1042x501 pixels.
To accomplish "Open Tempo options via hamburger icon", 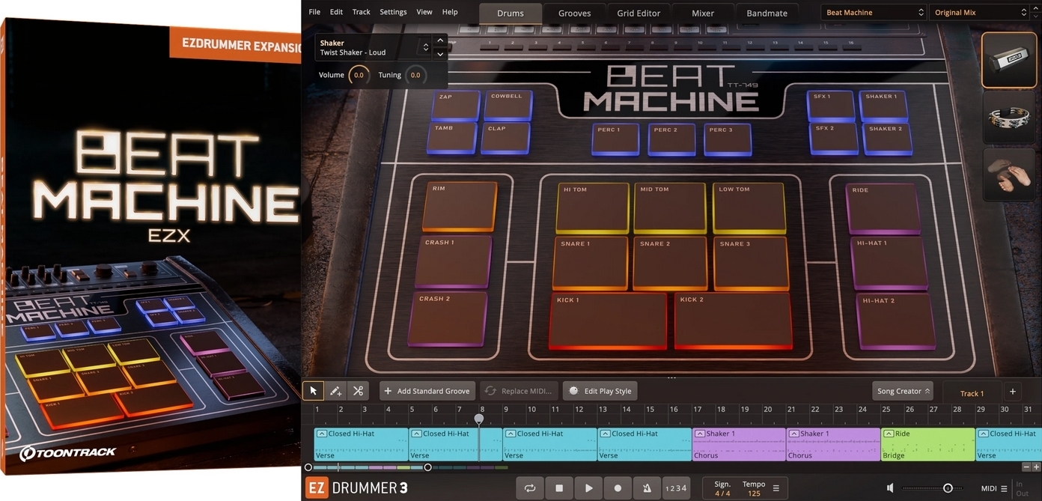I will pos(776,488).
